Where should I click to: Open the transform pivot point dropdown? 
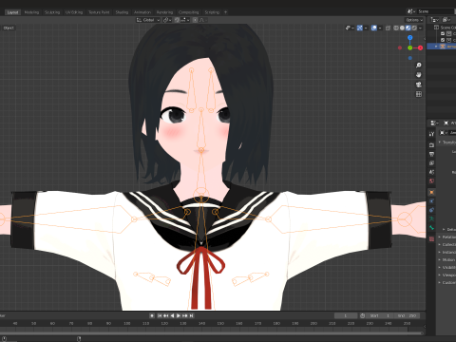pos(167,20)
